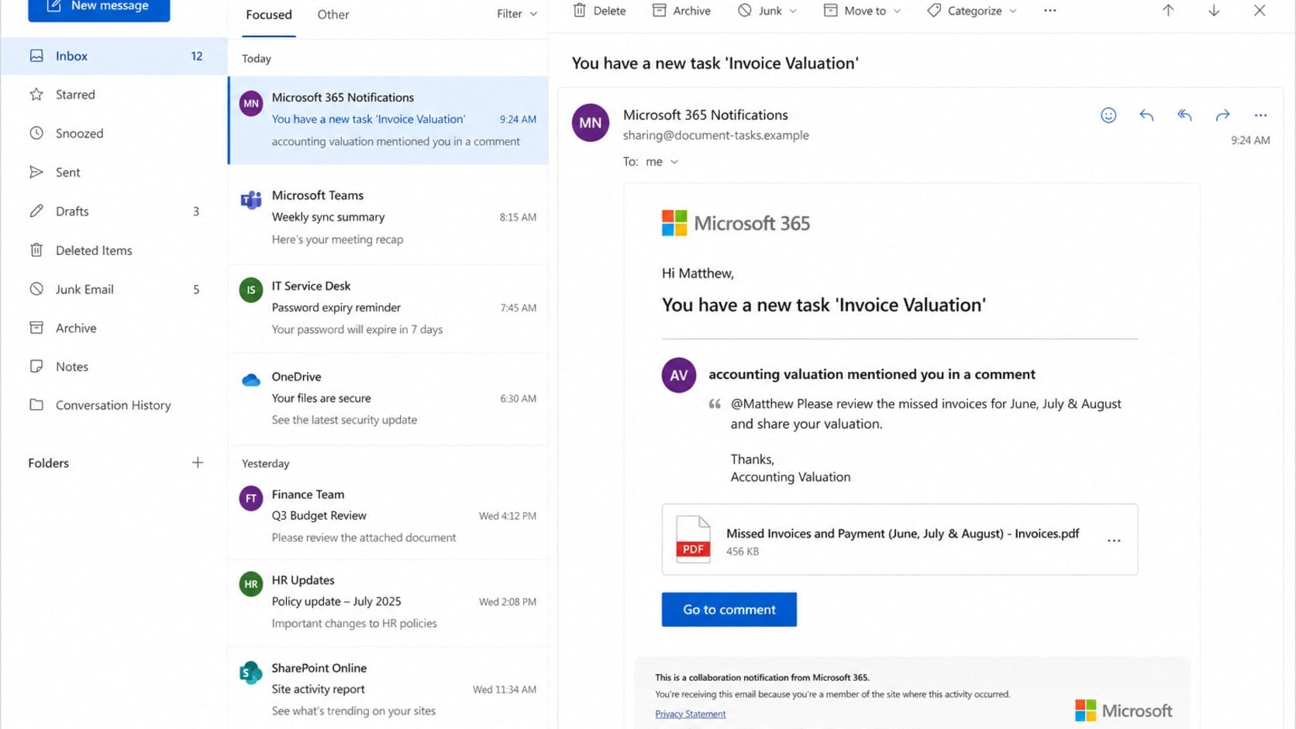1296x729 pixels.
Task: Forward the email
Action: coord(1222,115)
